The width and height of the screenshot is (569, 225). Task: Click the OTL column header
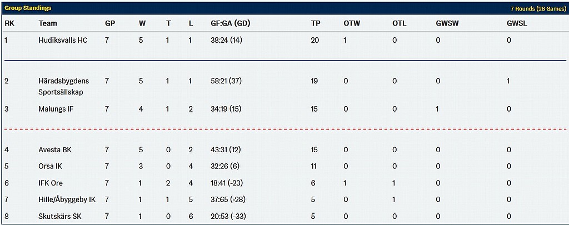pyautogui.click(x=399, y=23)
